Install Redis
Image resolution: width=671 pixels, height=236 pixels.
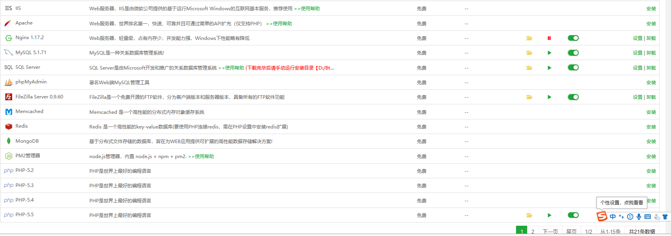tap(651, 127)
